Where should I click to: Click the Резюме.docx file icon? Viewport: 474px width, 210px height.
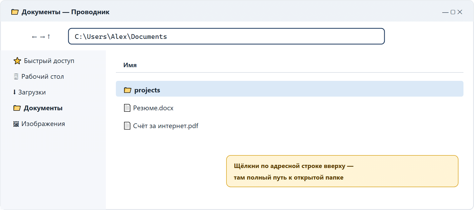pos(127,108)
